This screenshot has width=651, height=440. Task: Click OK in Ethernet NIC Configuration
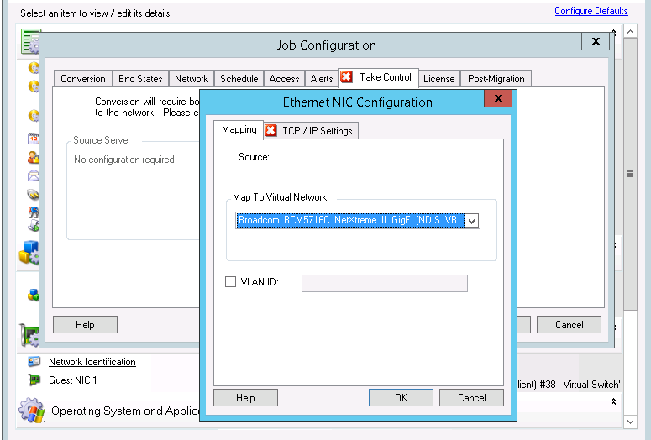(401, 398)
